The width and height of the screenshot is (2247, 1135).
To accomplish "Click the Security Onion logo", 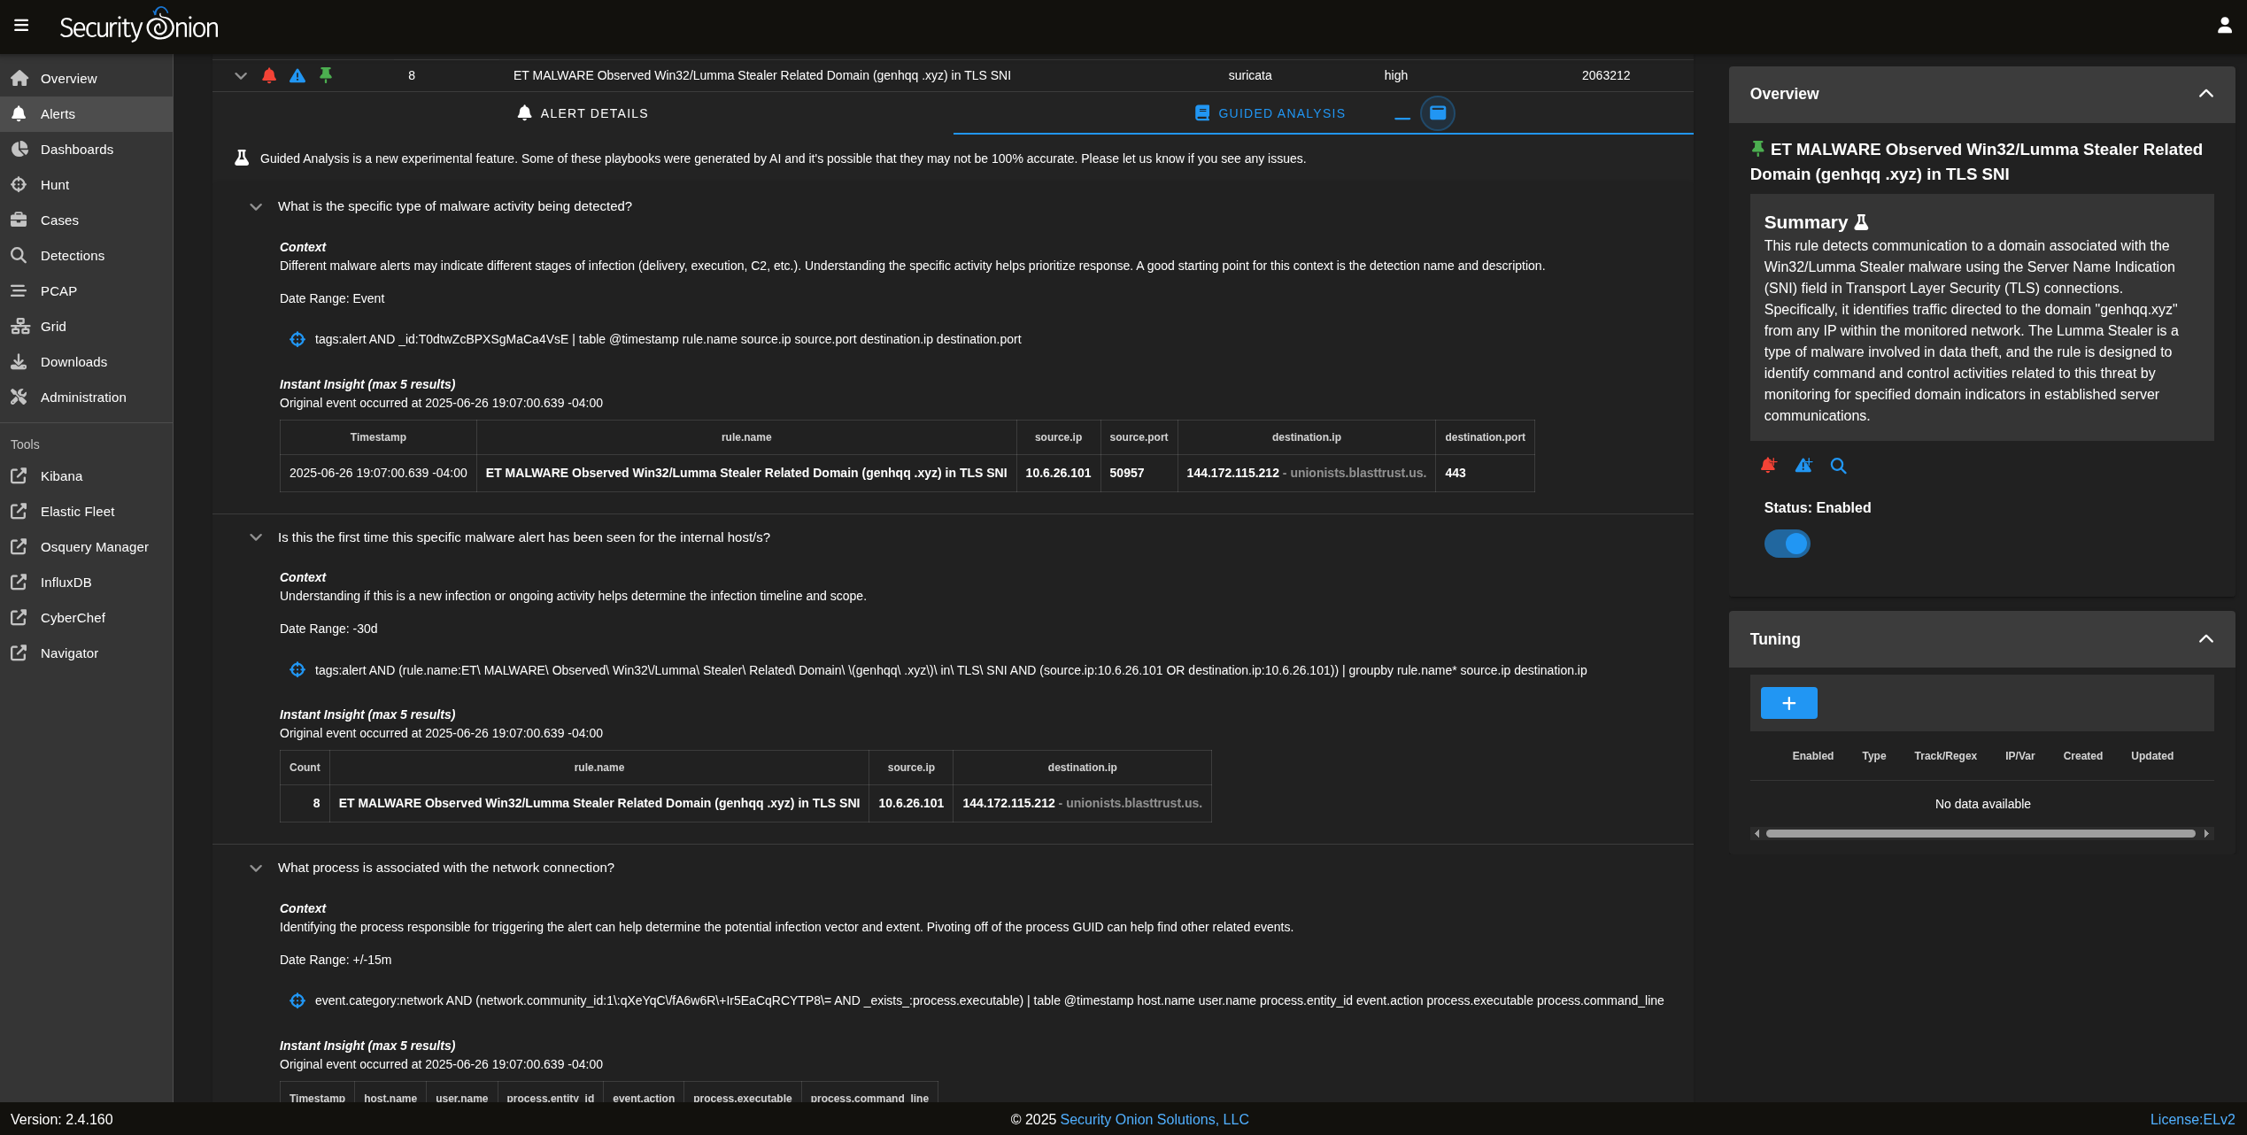I will point(139,26).
